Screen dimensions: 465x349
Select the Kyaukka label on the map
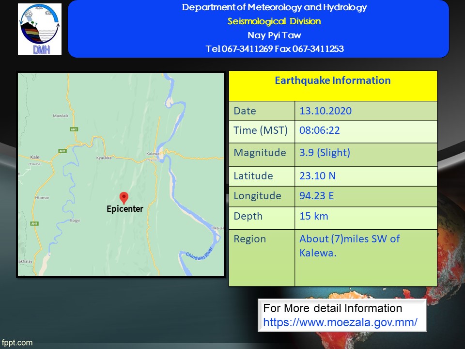click(104, 159)
